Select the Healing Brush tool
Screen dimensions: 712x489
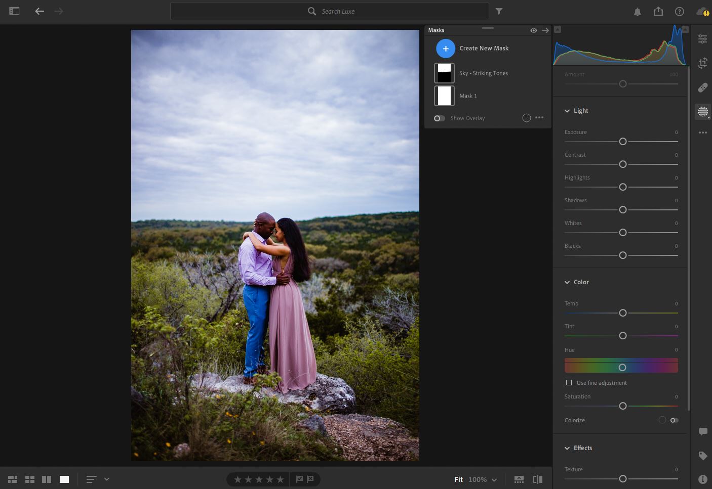[x=702, y=87]
